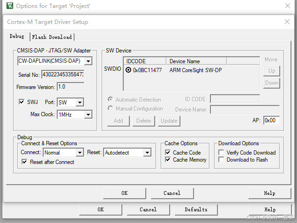Viewport: 297px width, 223px height.
Task: Click Cancel in the Options for Target window
Action: (148, 209)
